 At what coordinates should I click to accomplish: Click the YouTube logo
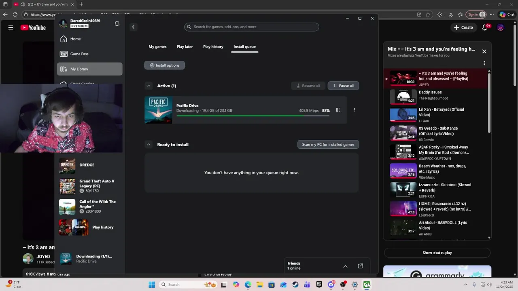point(33,27)
